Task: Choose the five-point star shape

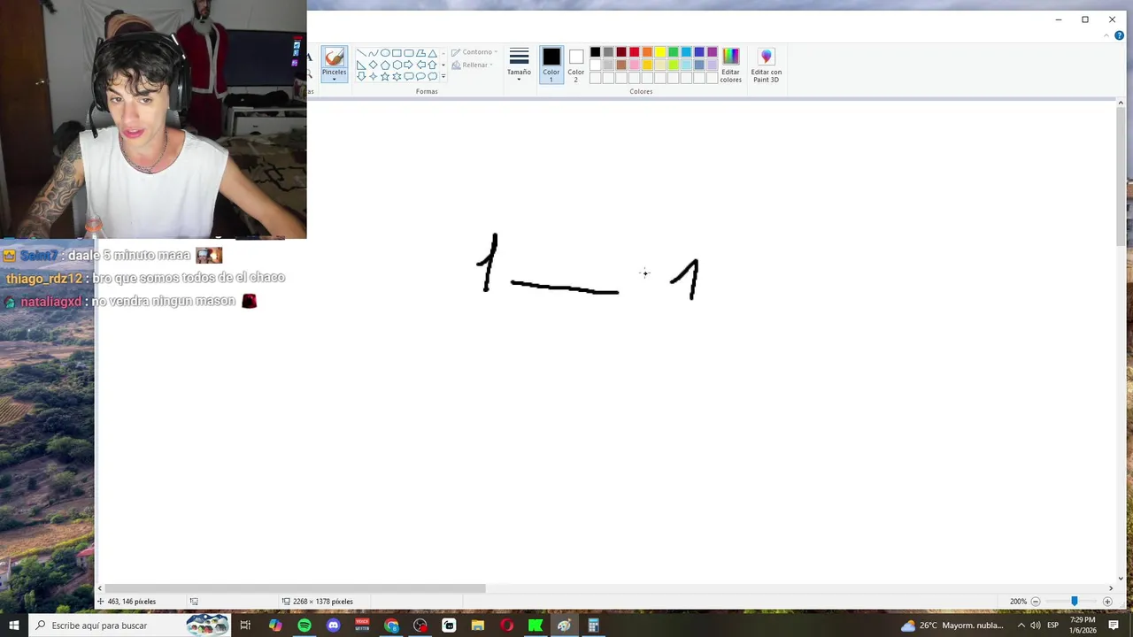Action: pos(385,76)
